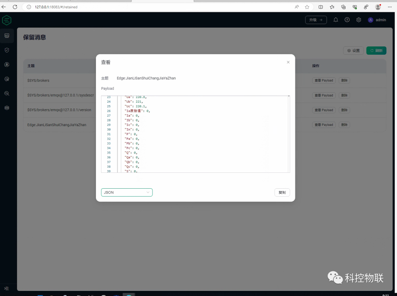The image size is (397, 296).
Task: Toggle the read aloud icon in address bar
Action: [297, 7]
